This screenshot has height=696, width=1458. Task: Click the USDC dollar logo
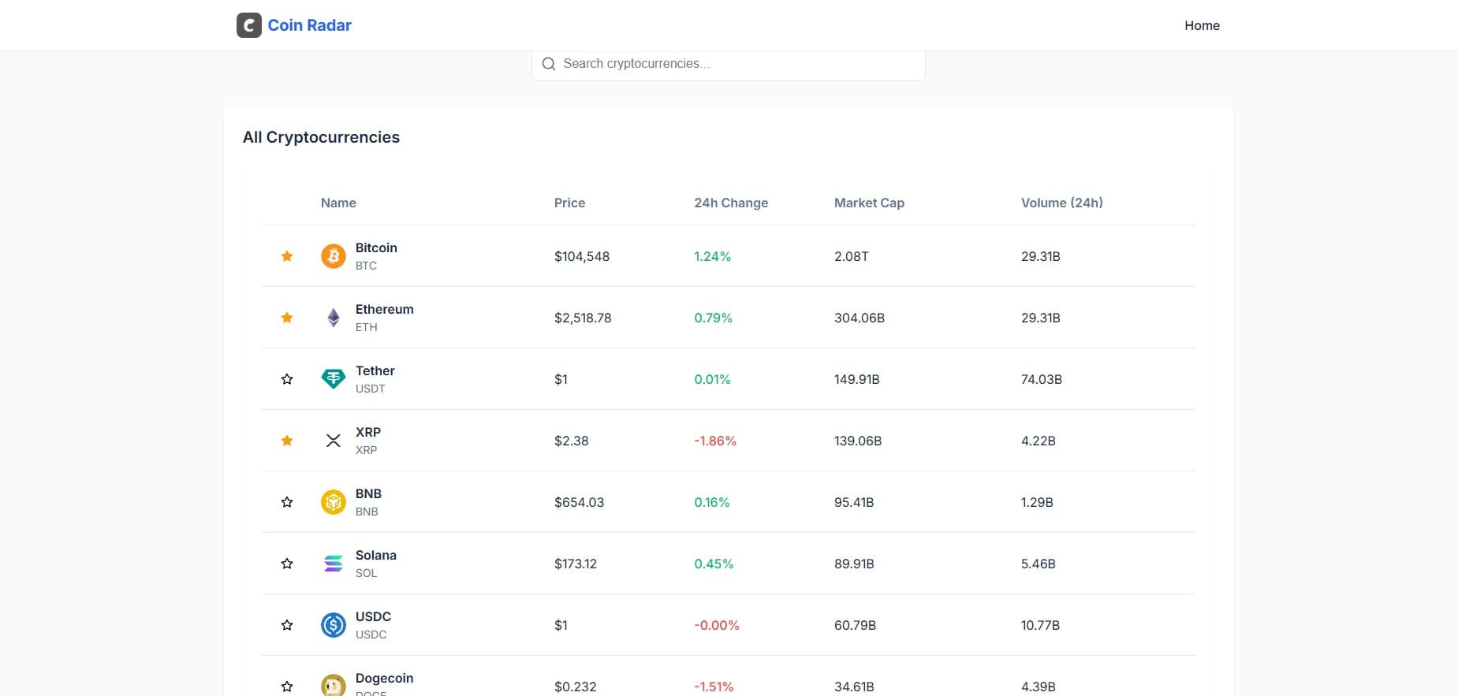point(334,625)
